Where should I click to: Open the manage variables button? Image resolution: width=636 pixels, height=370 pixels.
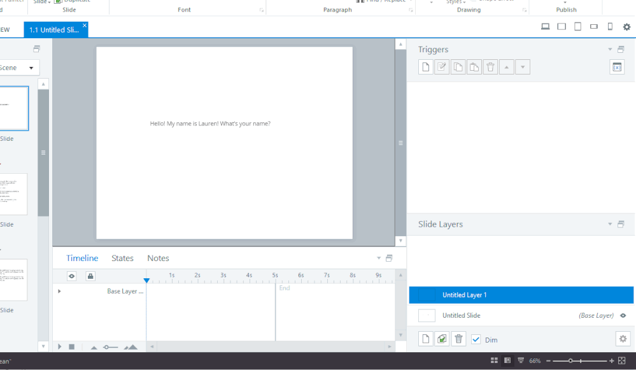(616, 67)
